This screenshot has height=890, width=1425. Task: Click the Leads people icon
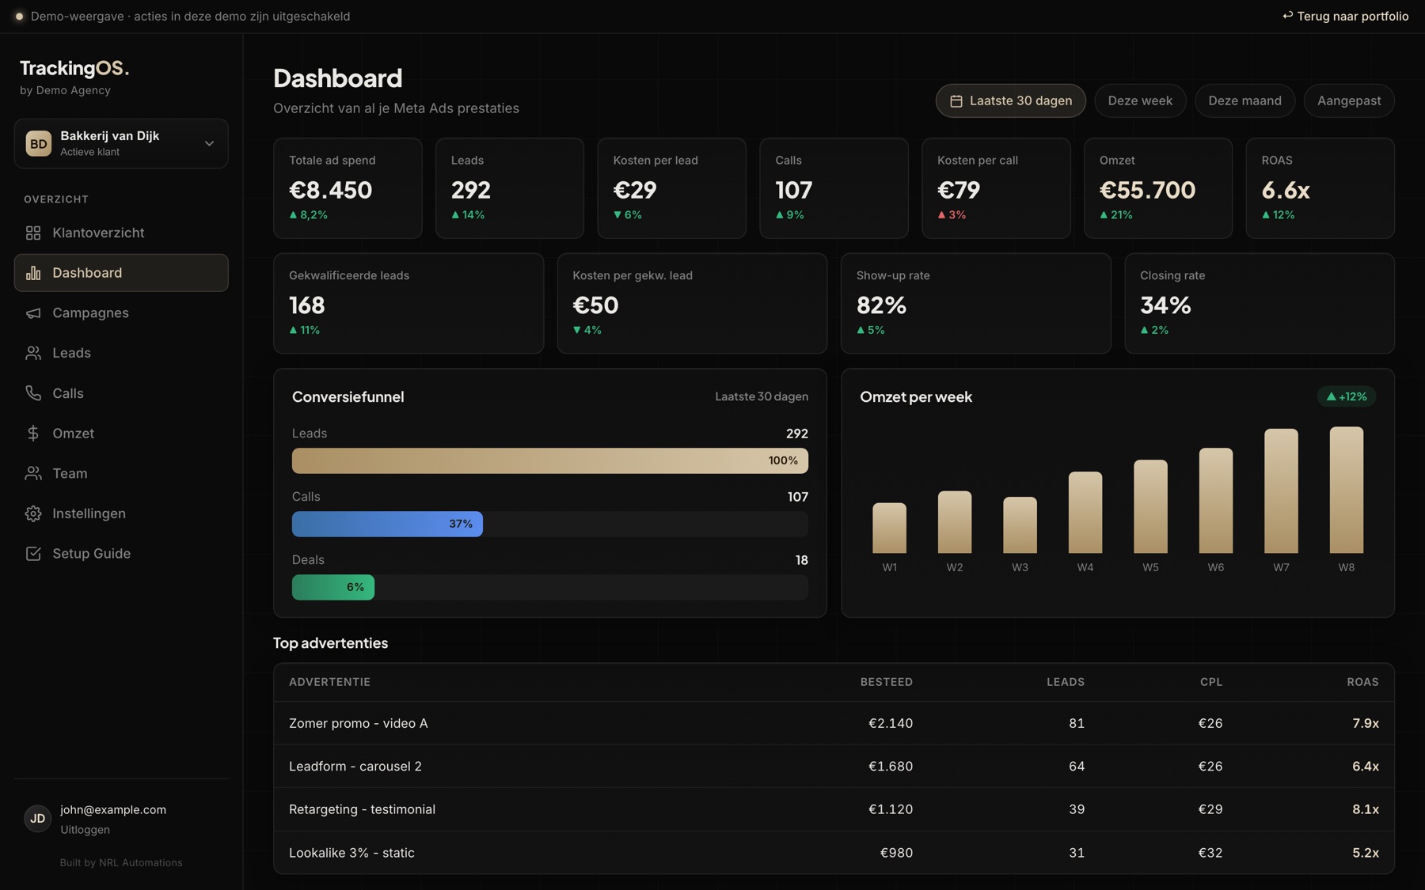tap(33, 353)
